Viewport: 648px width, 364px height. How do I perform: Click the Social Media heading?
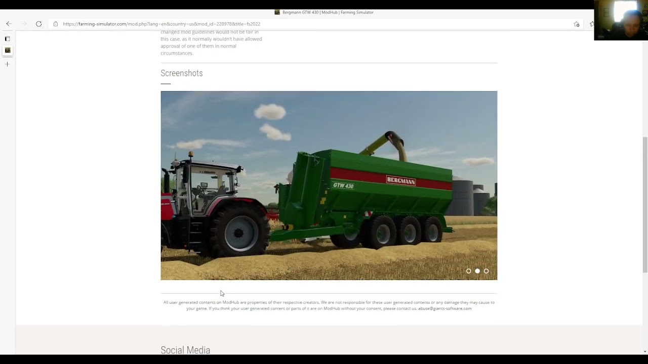[x=185, y=350]
